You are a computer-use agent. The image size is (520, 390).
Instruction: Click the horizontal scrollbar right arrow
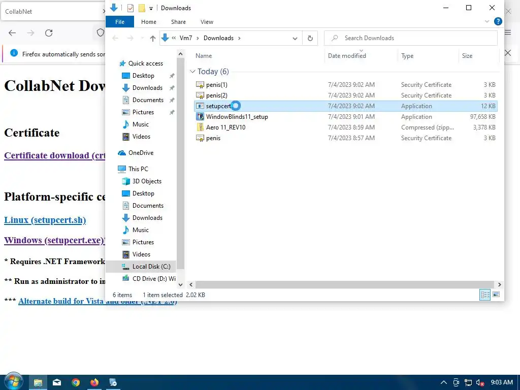tap(500, 284)
